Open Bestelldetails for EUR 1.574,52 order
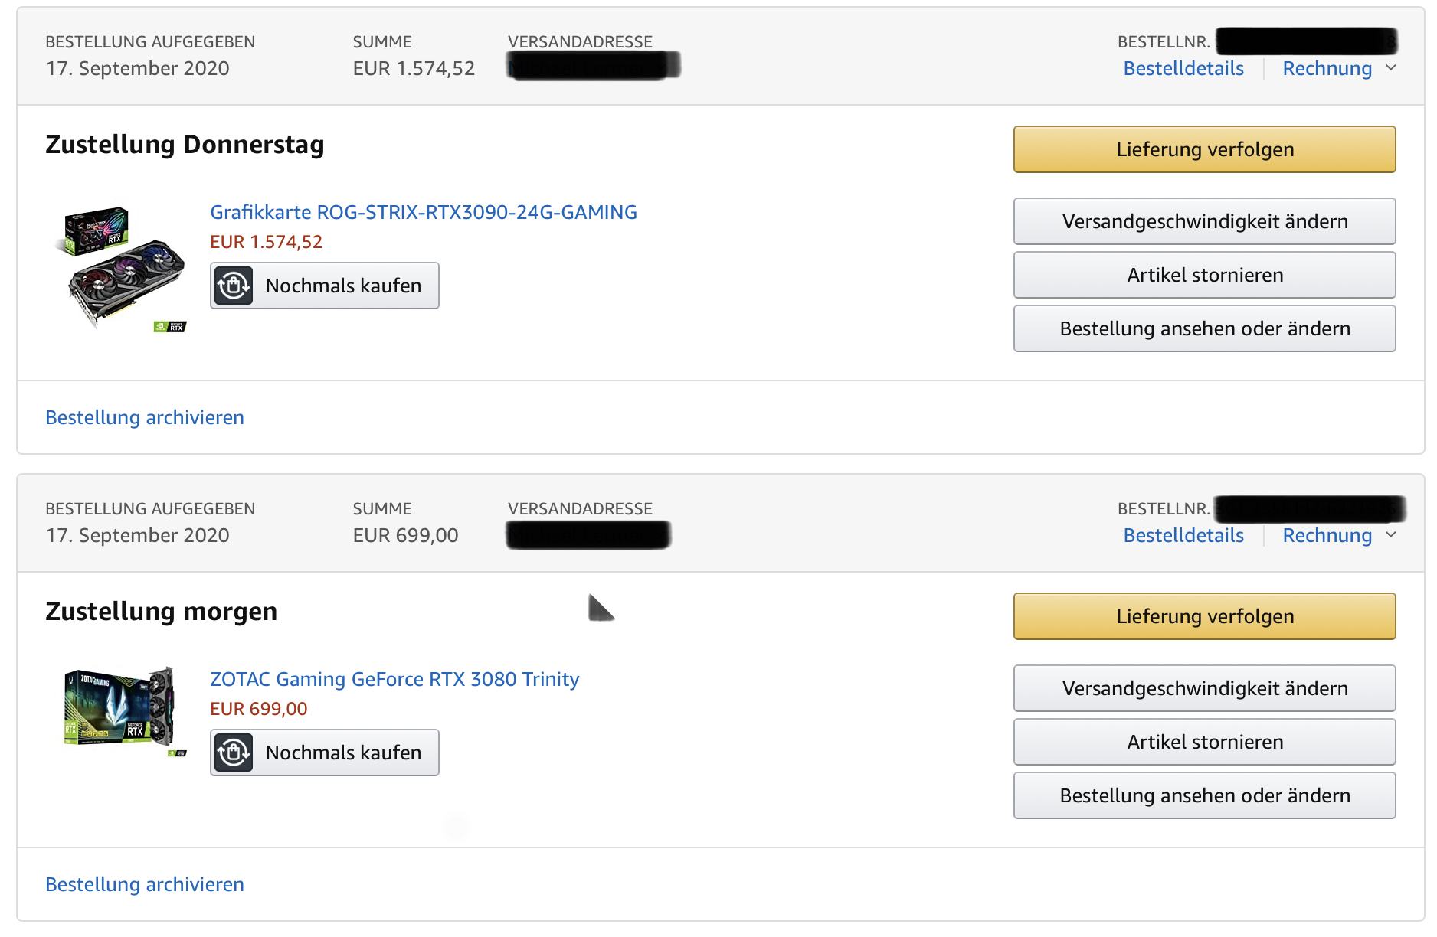Viewport: 1437px width, 937px height. [x=1183, y=68]
